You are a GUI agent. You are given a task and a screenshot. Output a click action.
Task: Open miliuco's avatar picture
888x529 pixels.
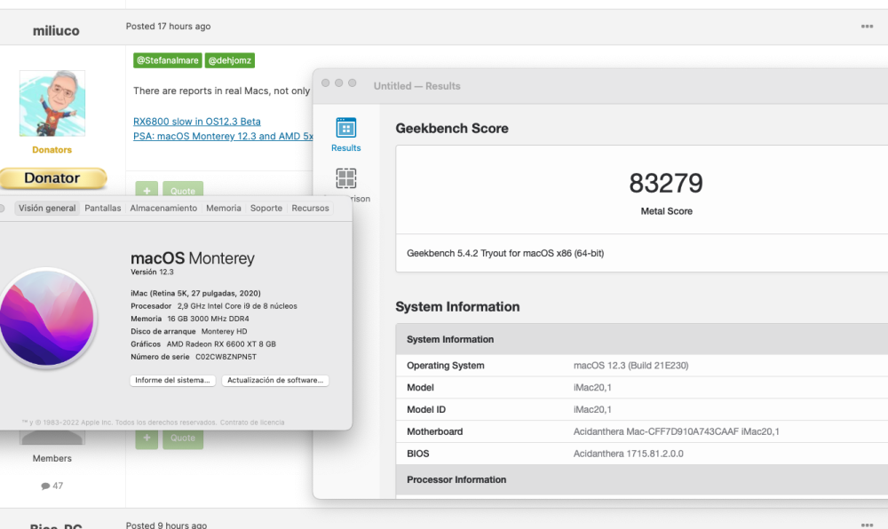(x=52, y=103)
